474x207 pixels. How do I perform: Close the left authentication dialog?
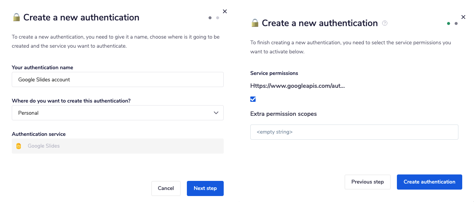pyautogui.click(x=225, y=11)
